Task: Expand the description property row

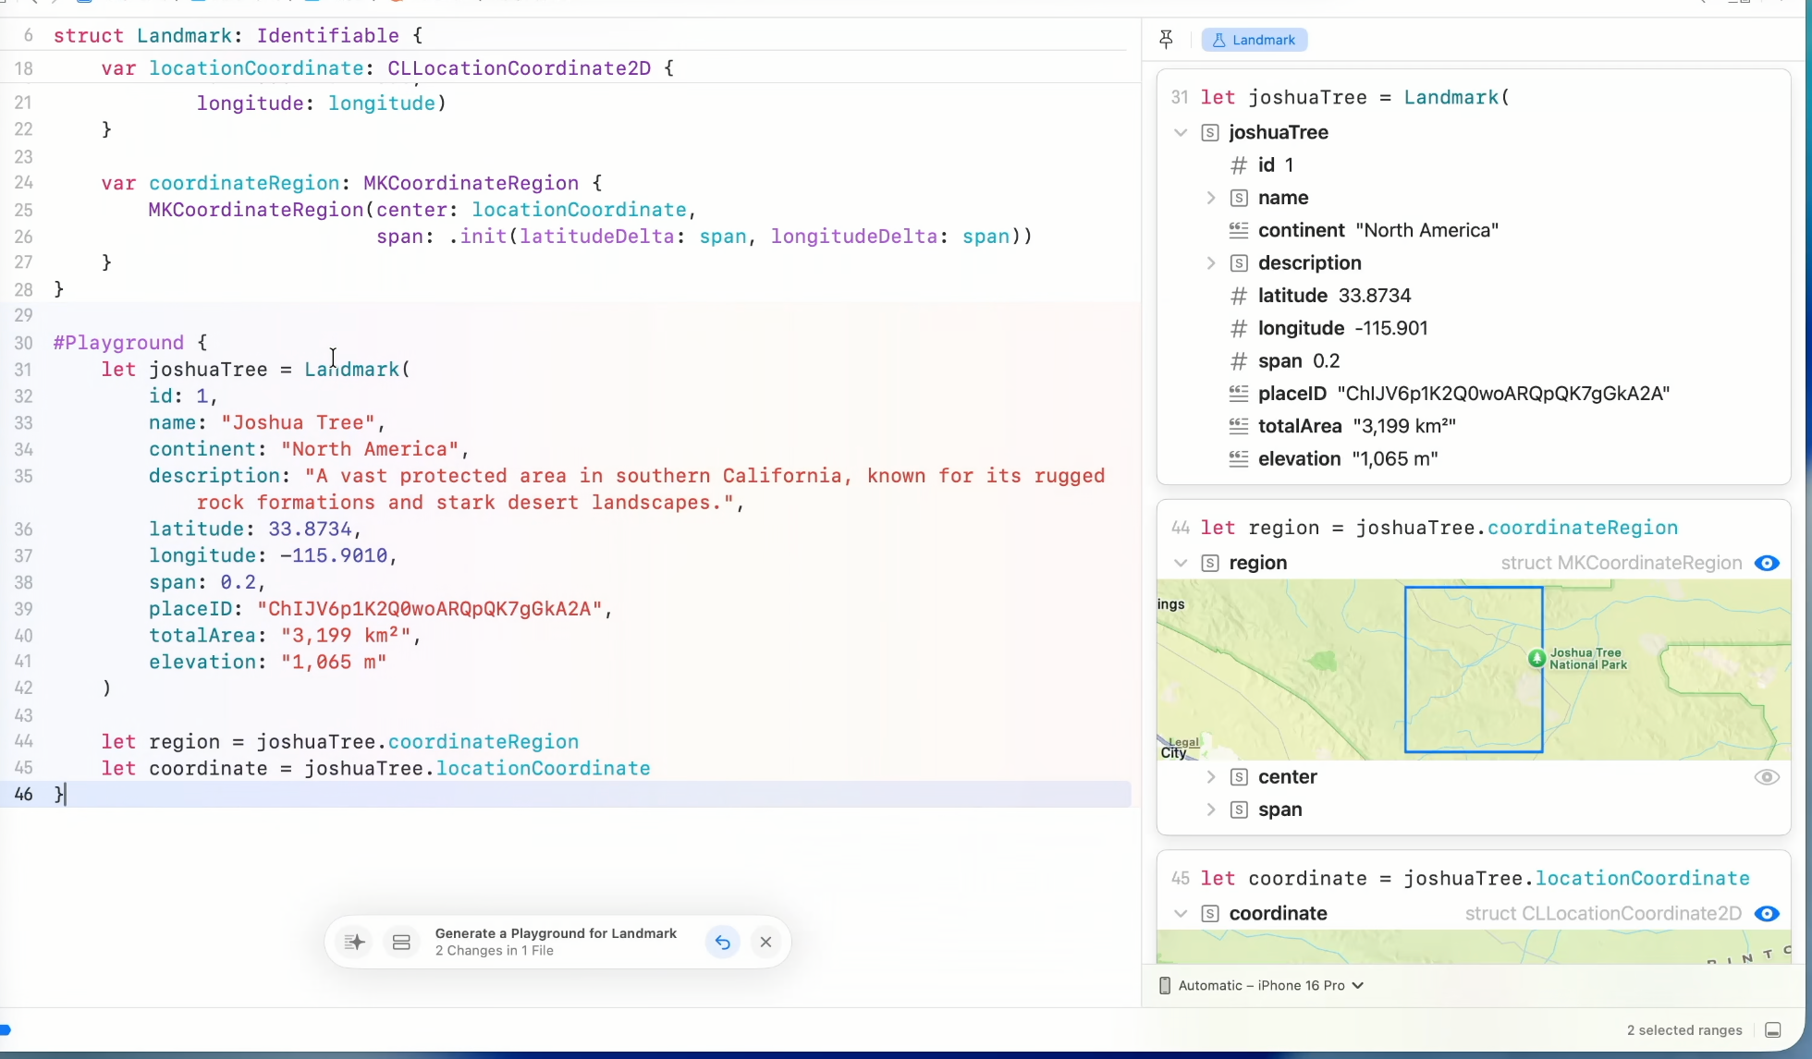Action: point(1210,263)
